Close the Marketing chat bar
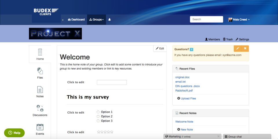 click(x=218, y=136)
